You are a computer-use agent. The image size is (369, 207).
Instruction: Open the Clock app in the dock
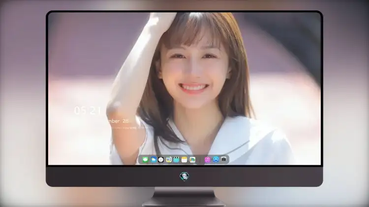coord(161,159)
